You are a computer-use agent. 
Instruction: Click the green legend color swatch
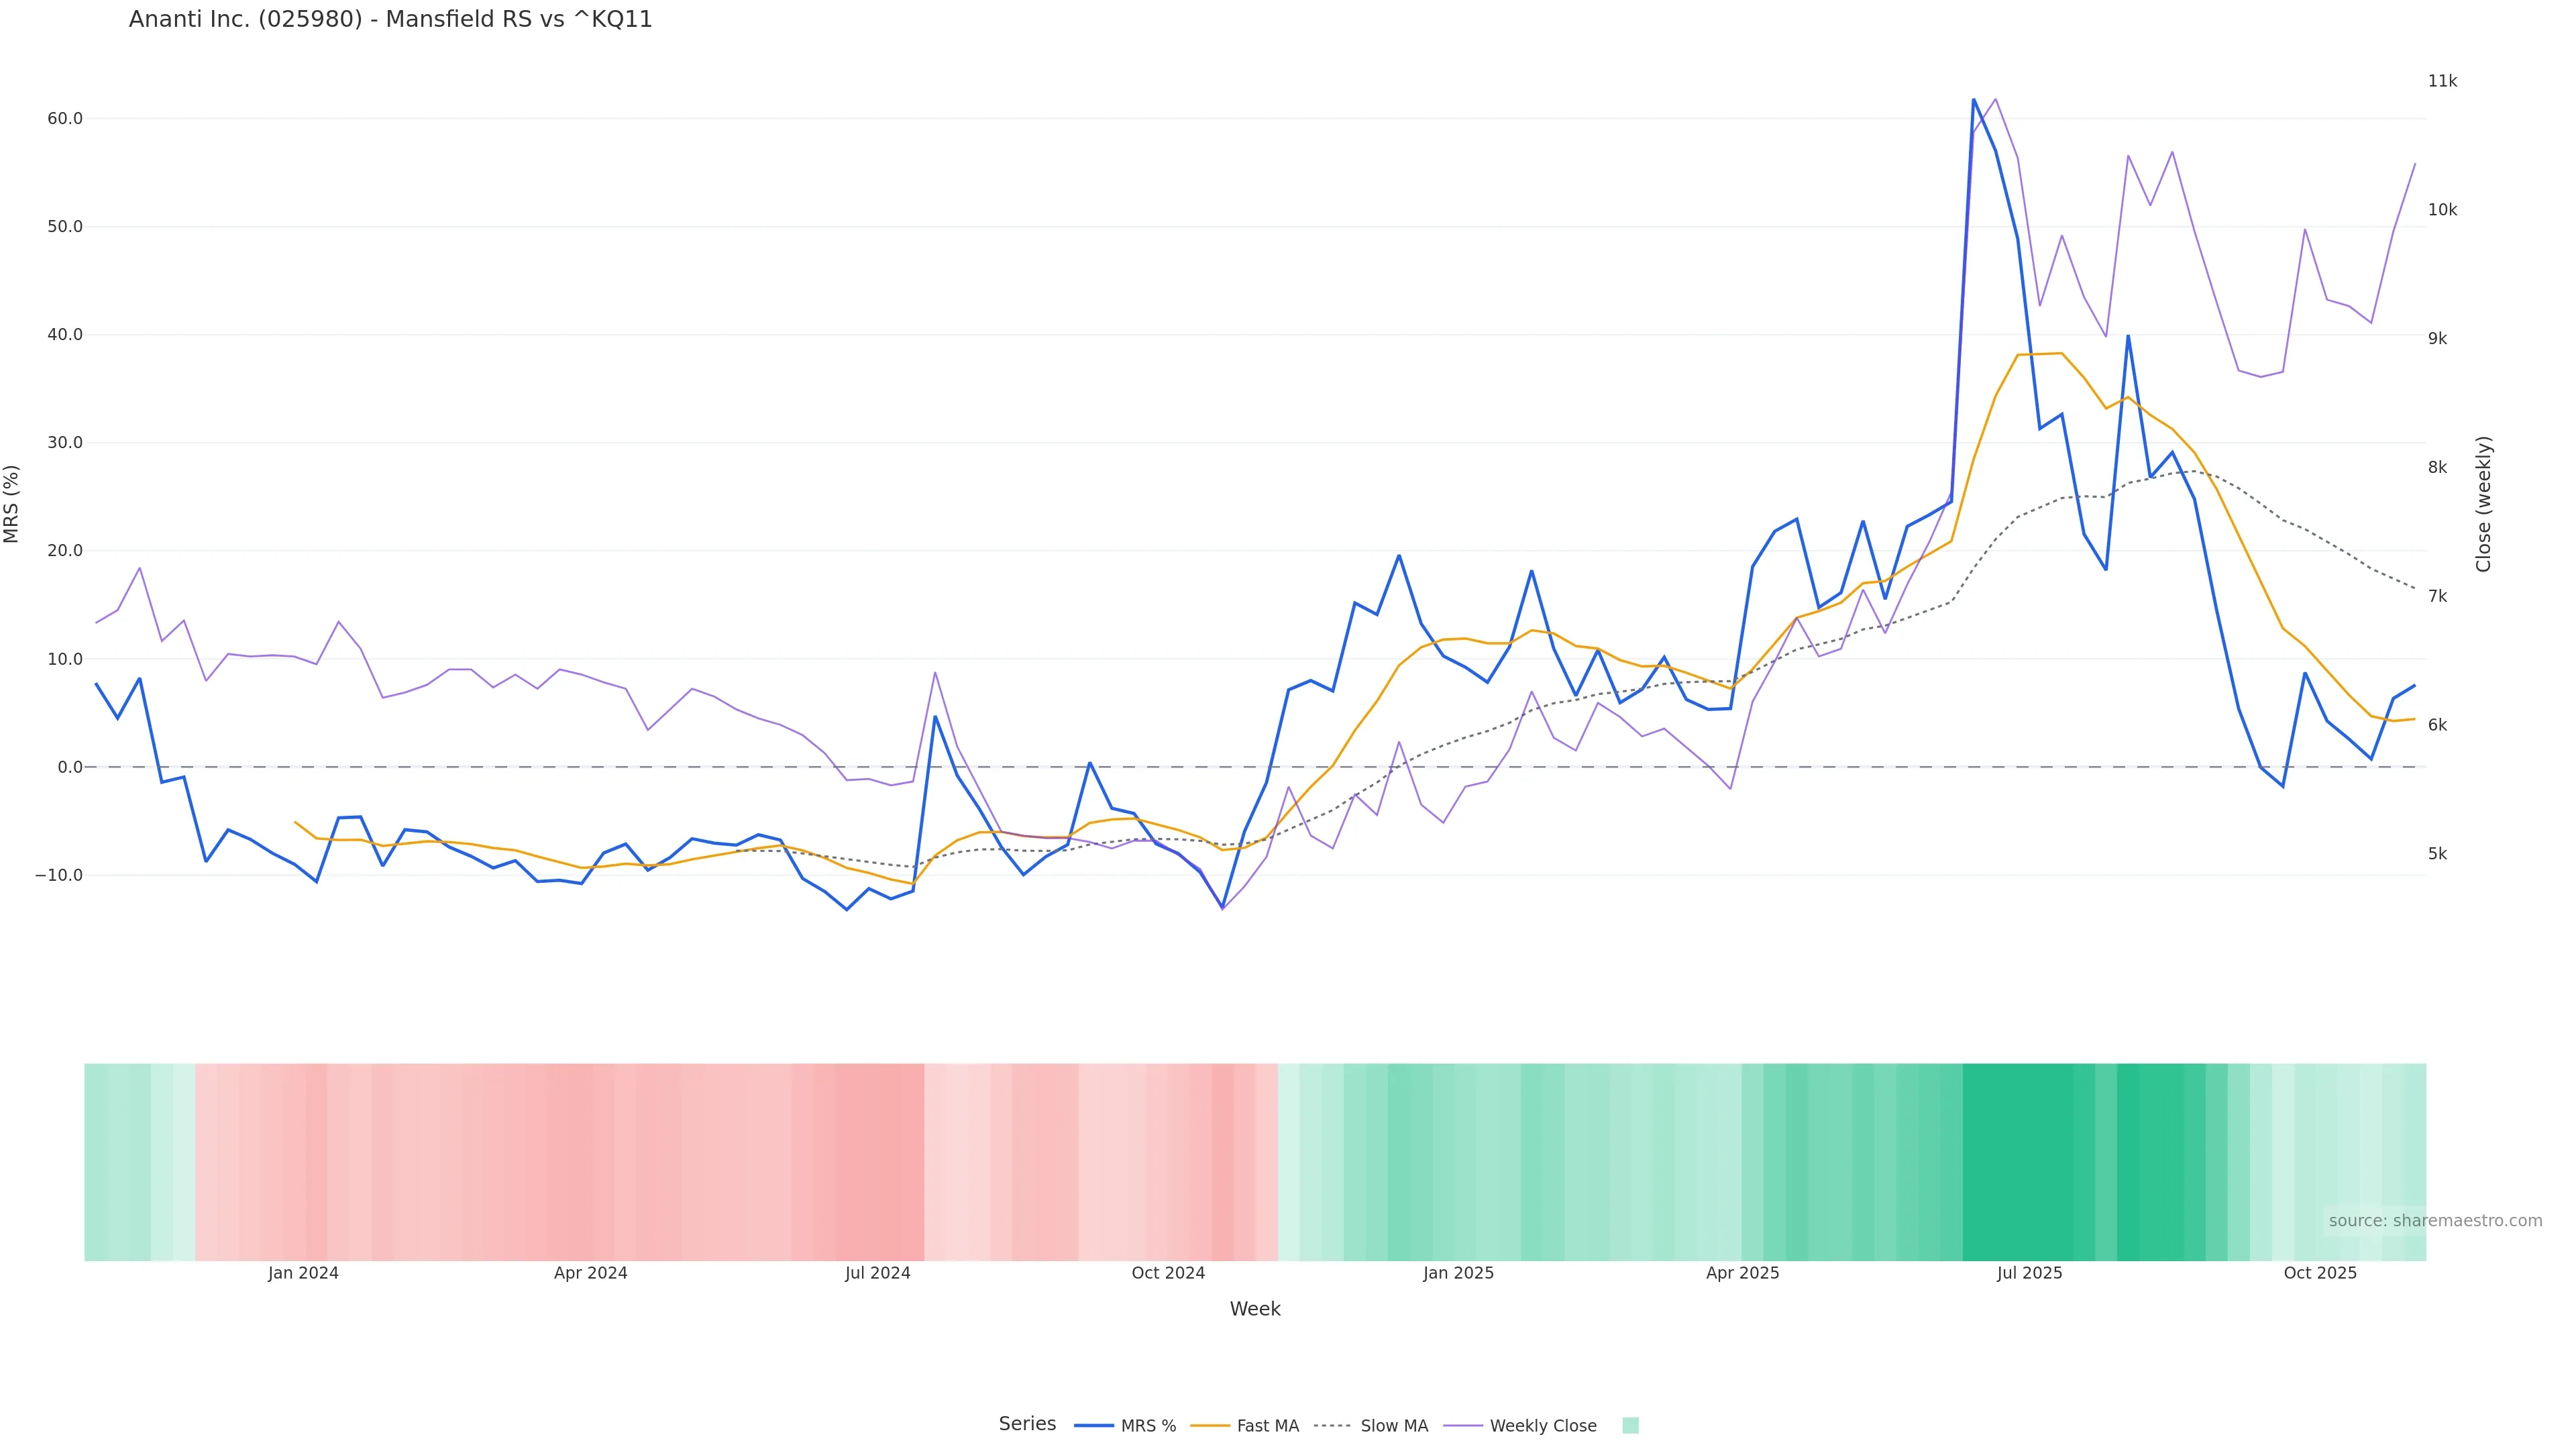(1630, 1426)
